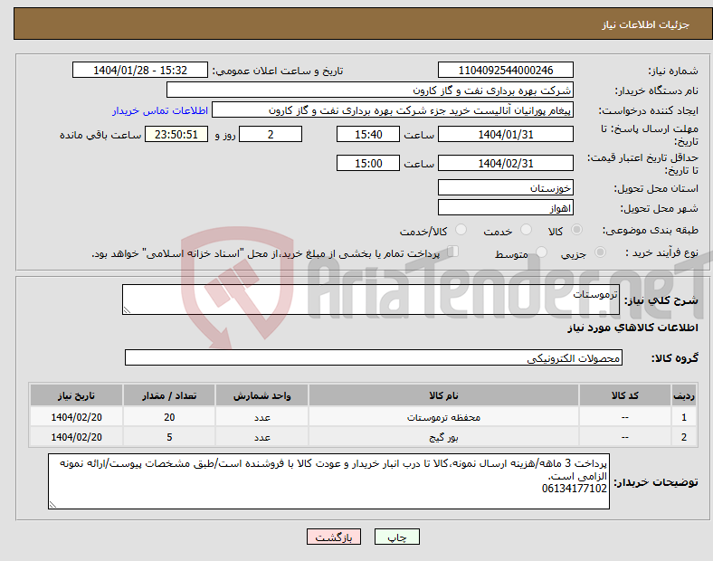Click the محفظه ترموستات item name cell

pyautogui.click(x=443, y=417)
